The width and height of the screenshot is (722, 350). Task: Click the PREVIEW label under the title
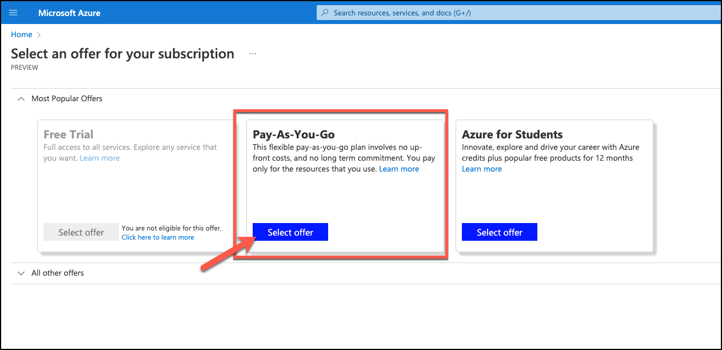click(25, 67)
